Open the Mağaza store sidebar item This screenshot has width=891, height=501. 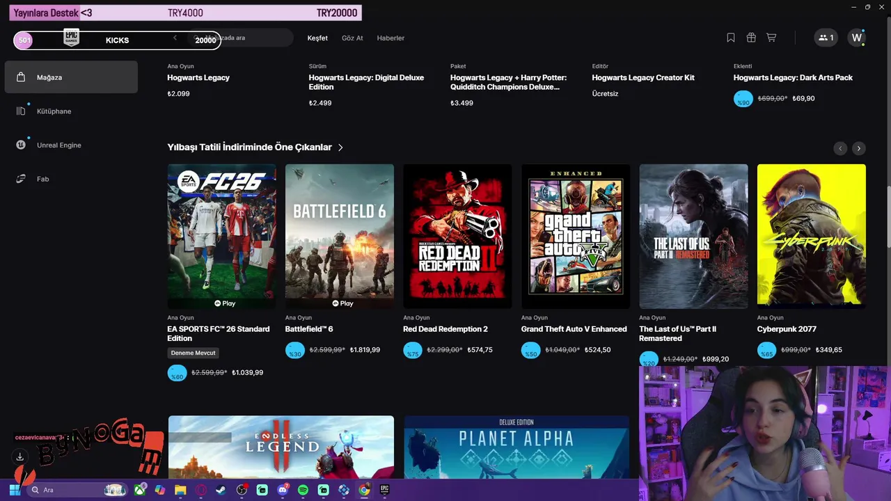point(71,77)
